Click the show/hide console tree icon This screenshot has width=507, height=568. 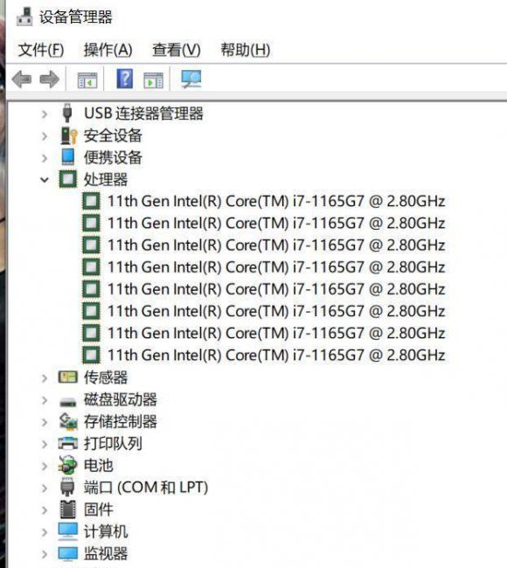(x=87, y=80)
